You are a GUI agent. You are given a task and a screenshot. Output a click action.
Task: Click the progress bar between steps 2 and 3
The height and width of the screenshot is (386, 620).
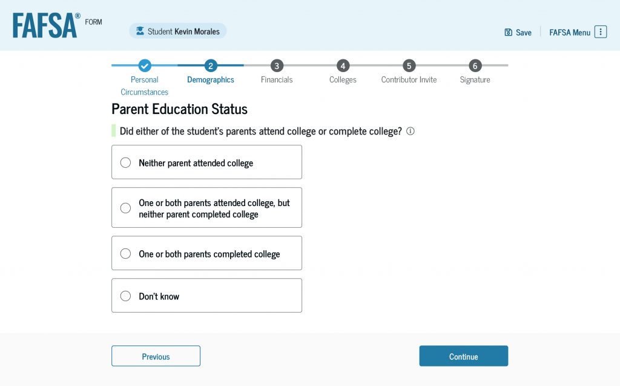click(x=243, y=66)
